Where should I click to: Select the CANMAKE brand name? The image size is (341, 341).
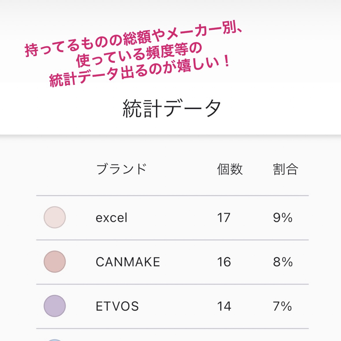click(128, 262)
